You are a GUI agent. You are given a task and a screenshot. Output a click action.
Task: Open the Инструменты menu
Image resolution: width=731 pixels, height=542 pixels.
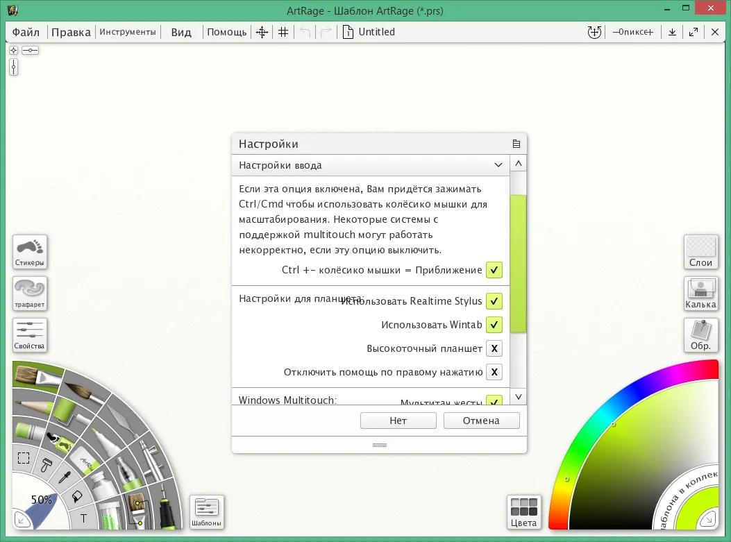[127, 32]
